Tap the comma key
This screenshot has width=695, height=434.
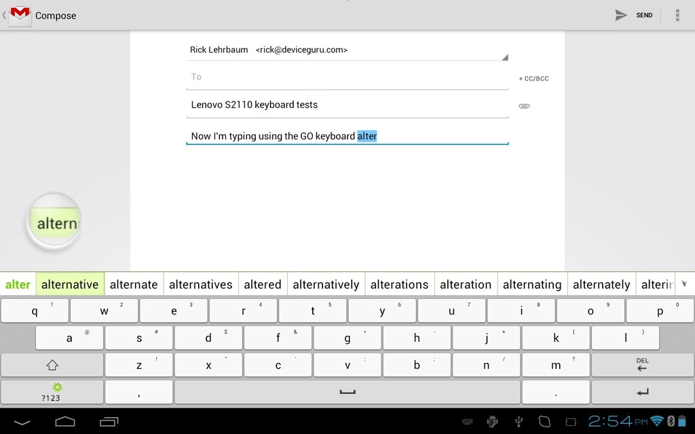click(x=139, y=392)
